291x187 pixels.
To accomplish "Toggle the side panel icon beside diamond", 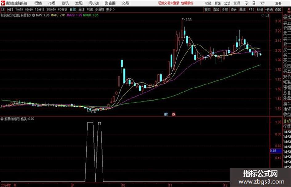I will 267,15.
